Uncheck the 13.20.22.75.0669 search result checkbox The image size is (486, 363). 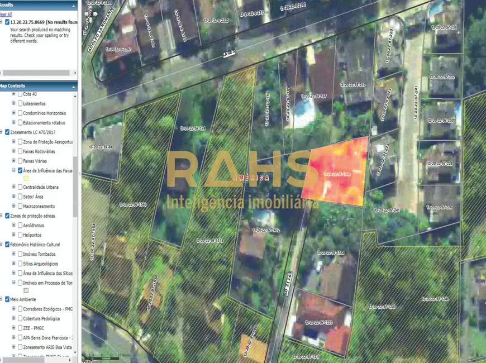pos(7,22)
